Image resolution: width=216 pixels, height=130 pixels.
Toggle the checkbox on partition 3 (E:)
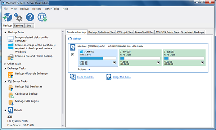click(202, 63)
